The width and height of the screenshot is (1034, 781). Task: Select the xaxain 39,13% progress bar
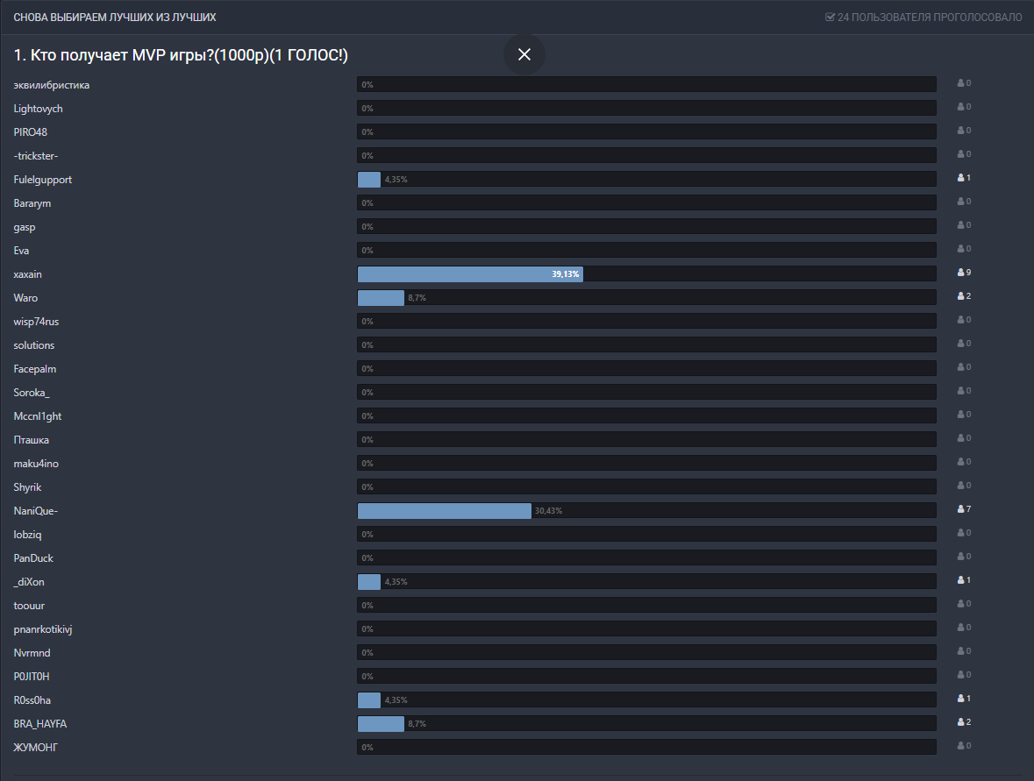(x=470, y=274)
